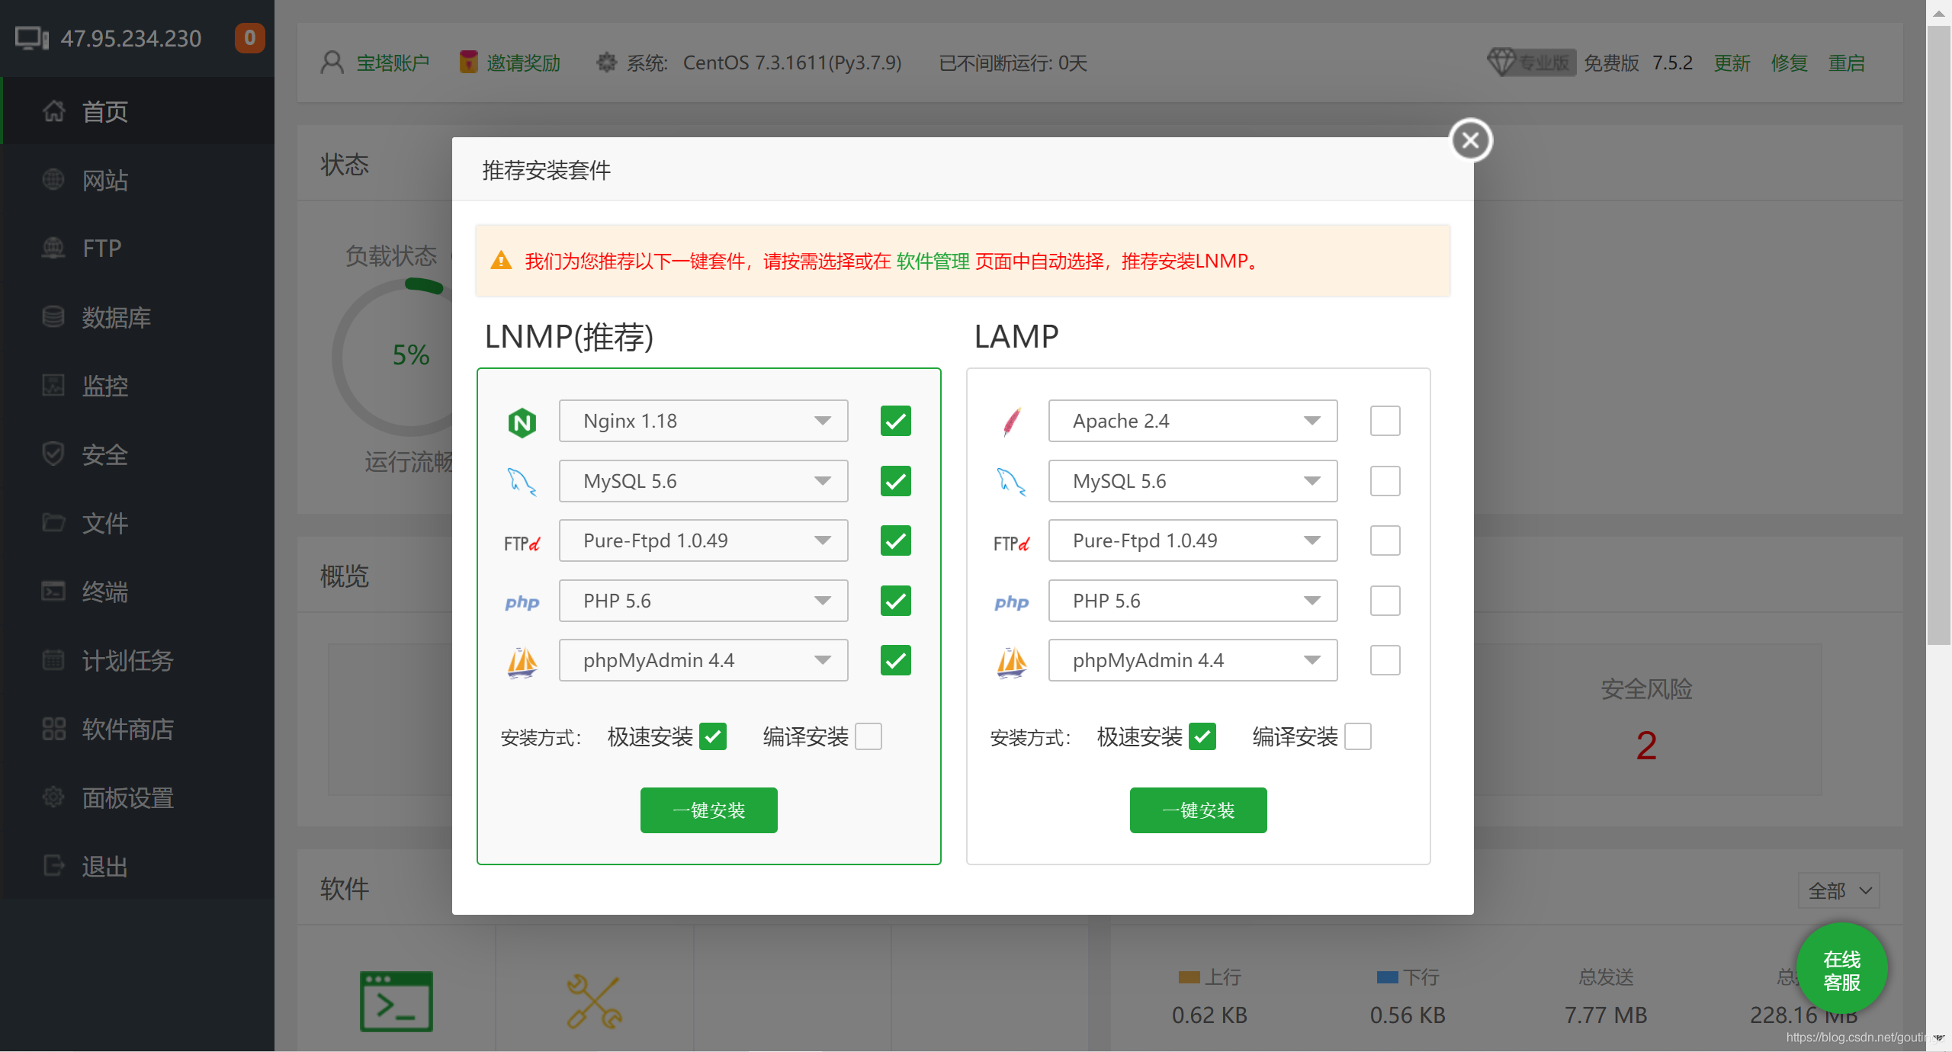1952x1052 pixels.
Task: Uncheck the MySQL 5.6 checkbox in LNMP
Action: [x=896, y=481]
